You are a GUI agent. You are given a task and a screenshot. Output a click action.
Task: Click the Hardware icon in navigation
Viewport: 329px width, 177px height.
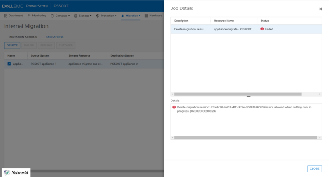[x=146, y=16]
